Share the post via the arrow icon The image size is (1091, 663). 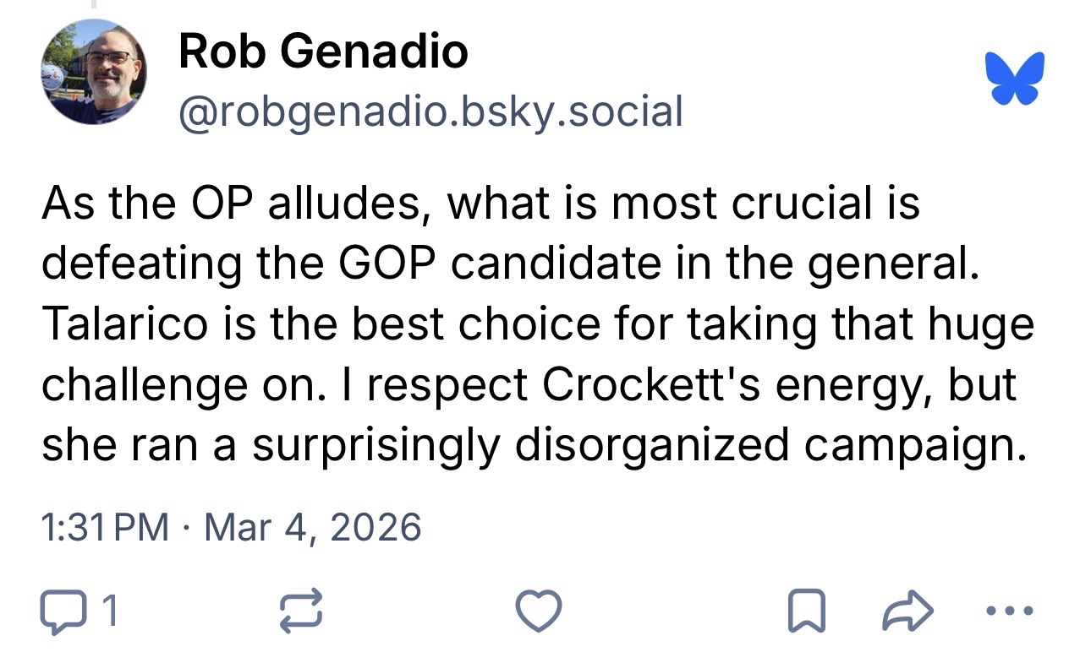tap(908, 611)
